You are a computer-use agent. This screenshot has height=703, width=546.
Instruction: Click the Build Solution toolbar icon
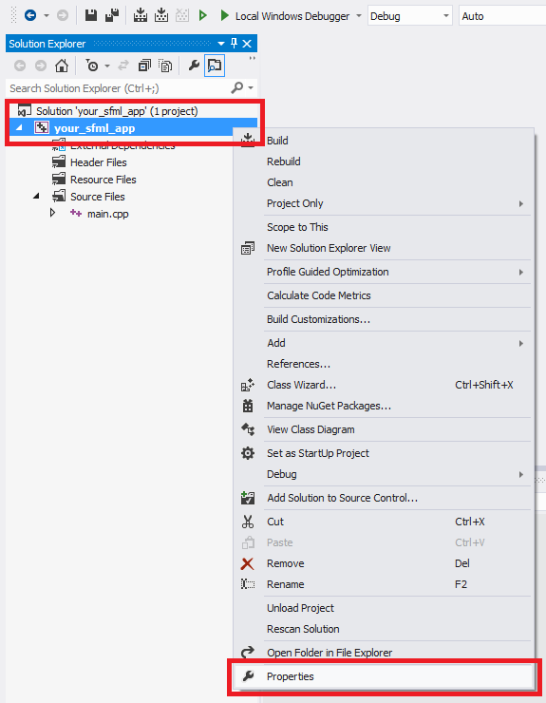coord(141,16)
